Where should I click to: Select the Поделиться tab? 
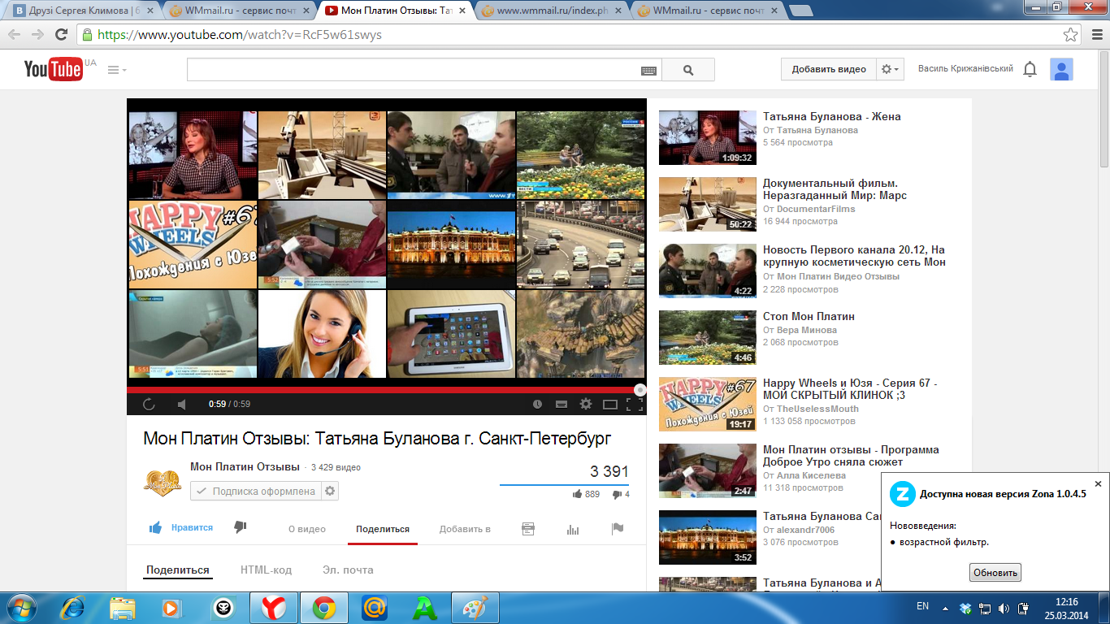[383, 529]
